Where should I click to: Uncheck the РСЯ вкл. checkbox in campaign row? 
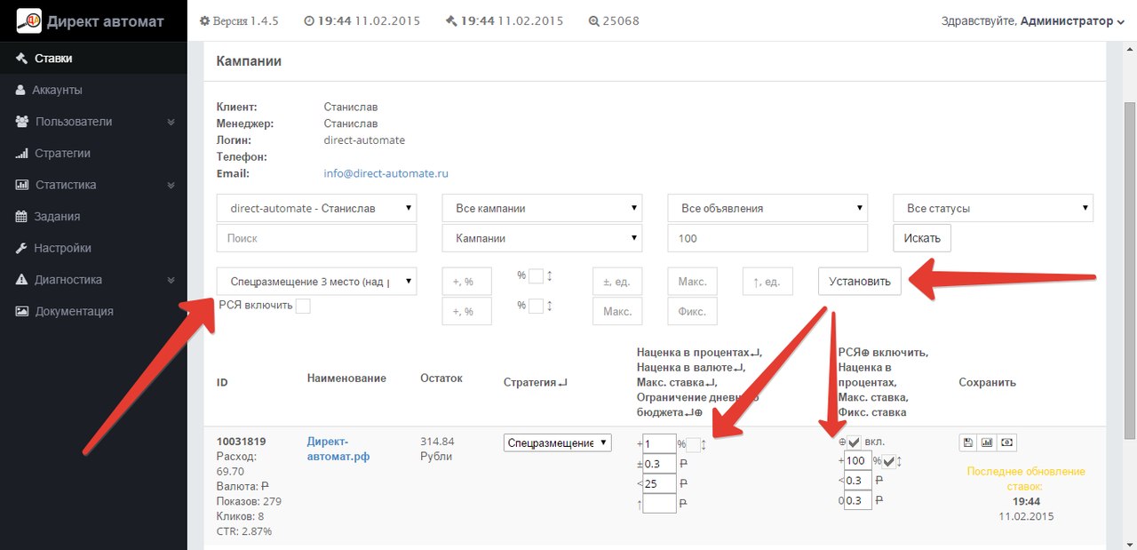854,442
